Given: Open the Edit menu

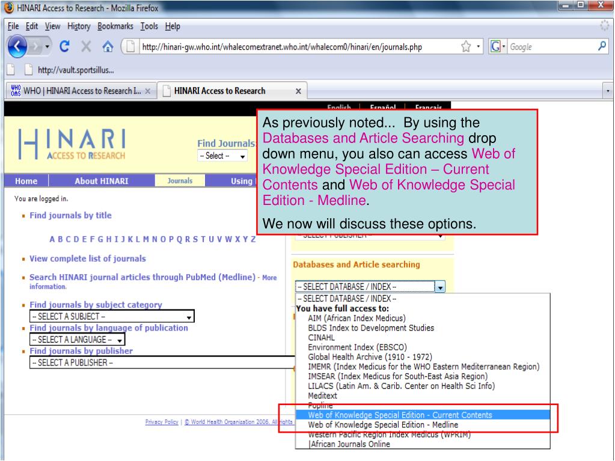Looking at the screenshot, I should coord(32,26).
